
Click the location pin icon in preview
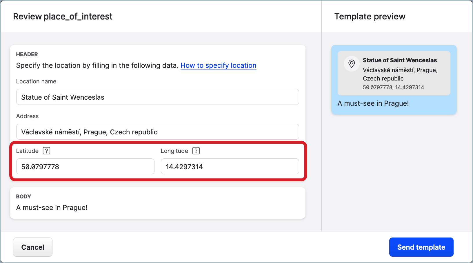[352, 64]
